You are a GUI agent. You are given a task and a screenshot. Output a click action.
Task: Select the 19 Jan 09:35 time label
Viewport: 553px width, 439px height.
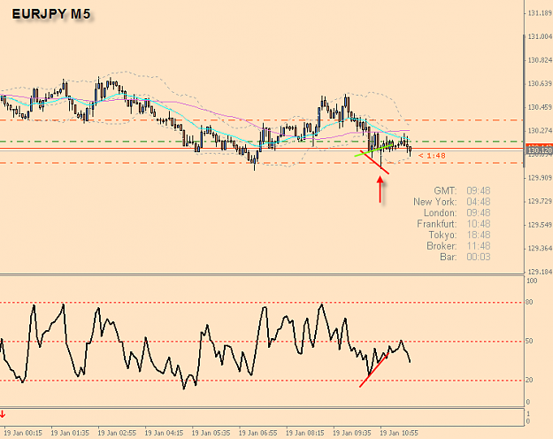(352, 433)
